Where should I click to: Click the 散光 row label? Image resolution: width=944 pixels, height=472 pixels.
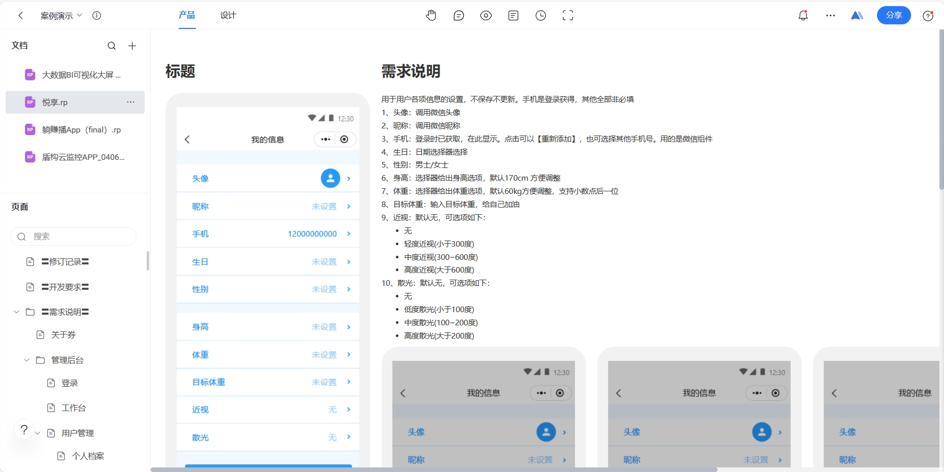(200, 437)
